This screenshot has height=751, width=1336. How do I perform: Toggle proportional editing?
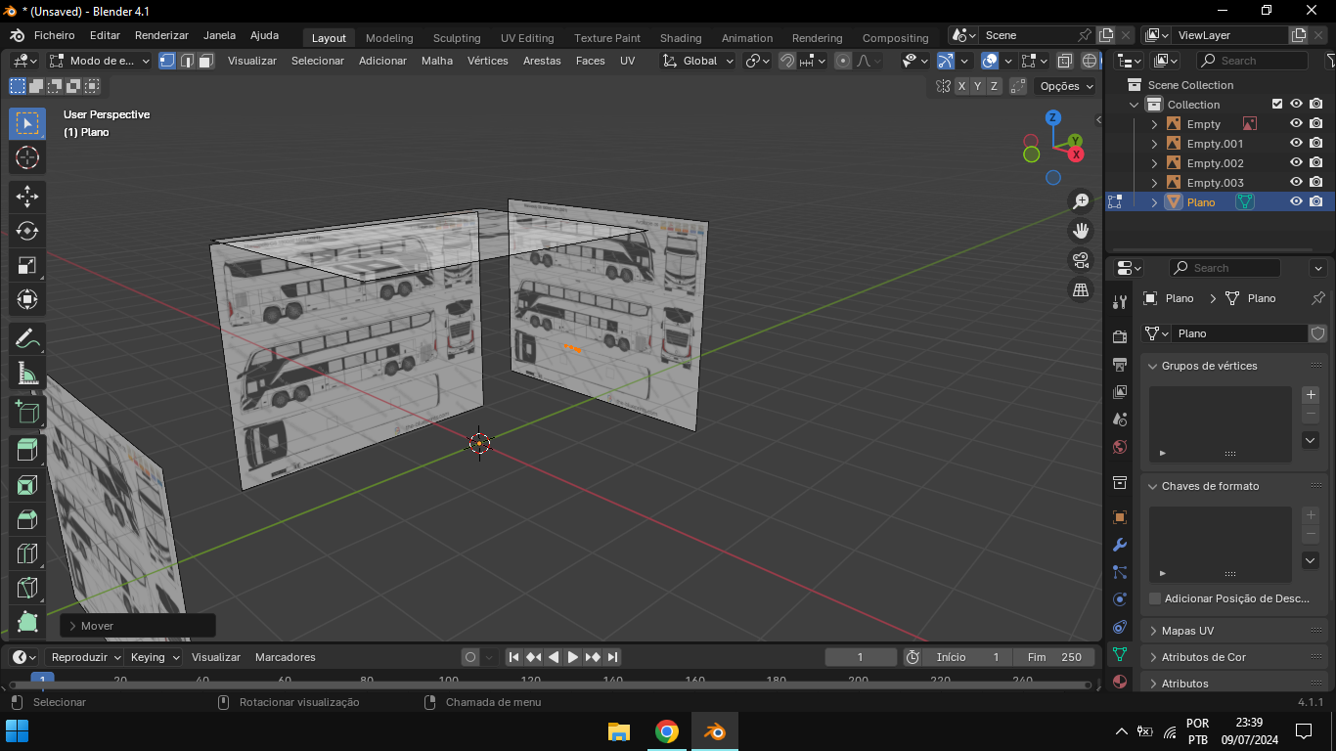pyautogui.click(x=843, y=61)
